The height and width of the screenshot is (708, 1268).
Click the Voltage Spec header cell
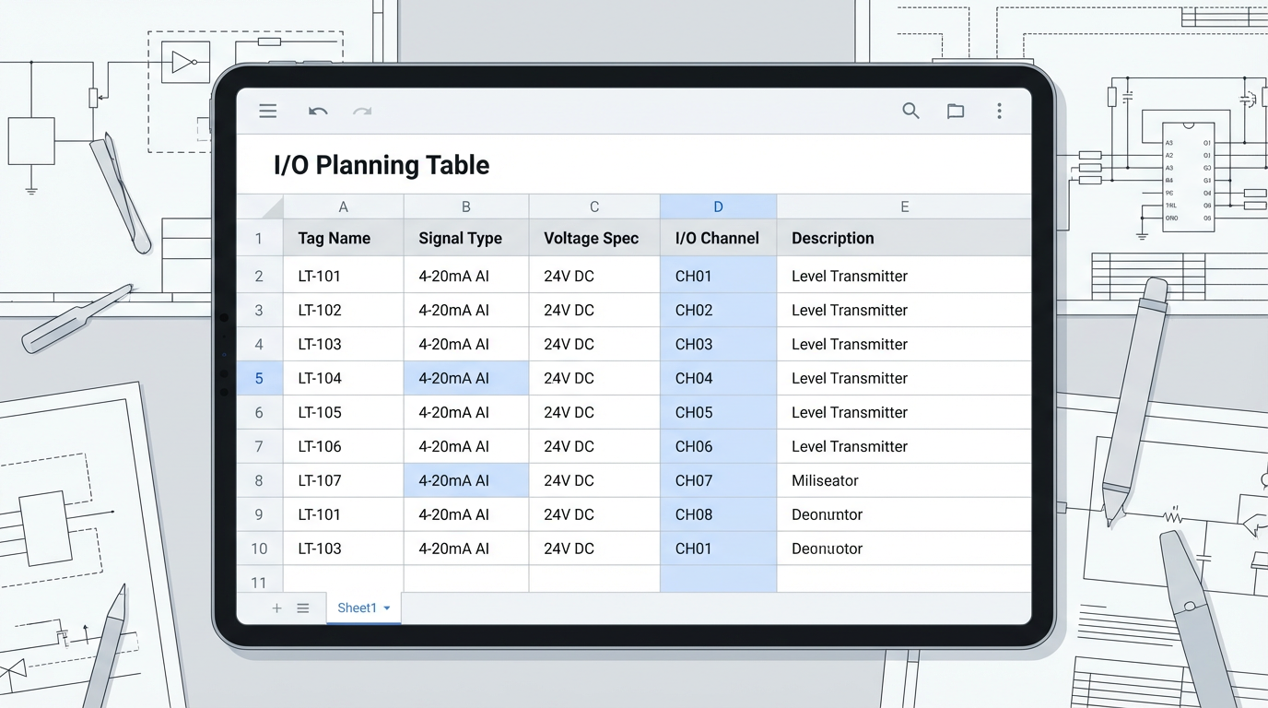(593, 239)
